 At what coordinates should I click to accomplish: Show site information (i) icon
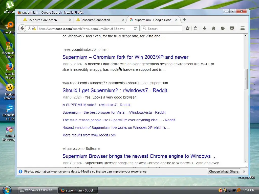(x=29, y=28)
